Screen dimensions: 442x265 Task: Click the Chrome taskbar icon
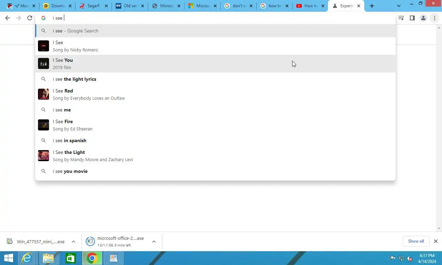[x=92, y=258]
